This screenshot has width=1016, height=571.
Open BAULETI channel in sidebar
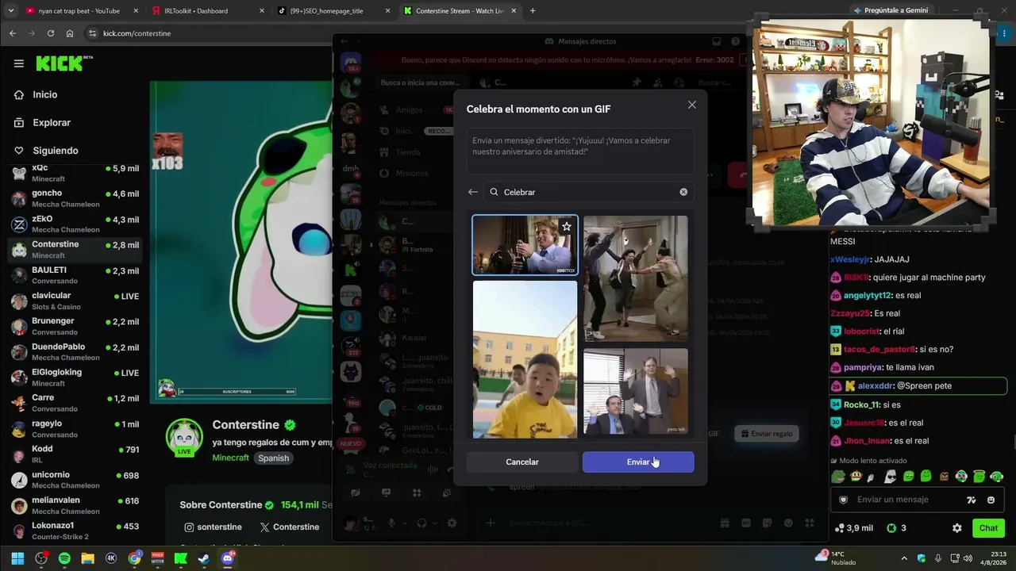pos(75,275)
